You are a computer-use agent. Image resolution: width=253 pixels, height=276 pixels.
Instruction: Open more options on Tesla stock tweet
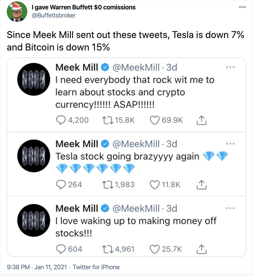click(230, 144)
